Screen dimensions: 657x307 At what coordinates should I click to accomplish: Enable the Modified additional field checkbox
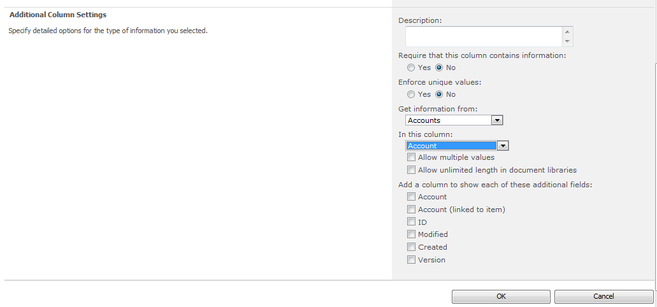412,234
